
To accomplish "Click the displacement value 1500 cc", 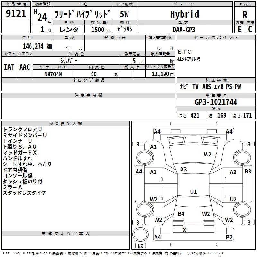I will point(101,30).
